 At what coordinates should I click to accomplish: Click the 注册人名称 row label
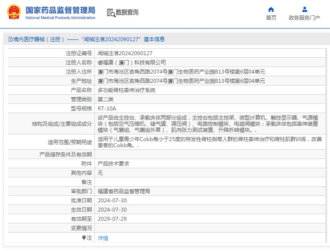(x=79, y=63)
